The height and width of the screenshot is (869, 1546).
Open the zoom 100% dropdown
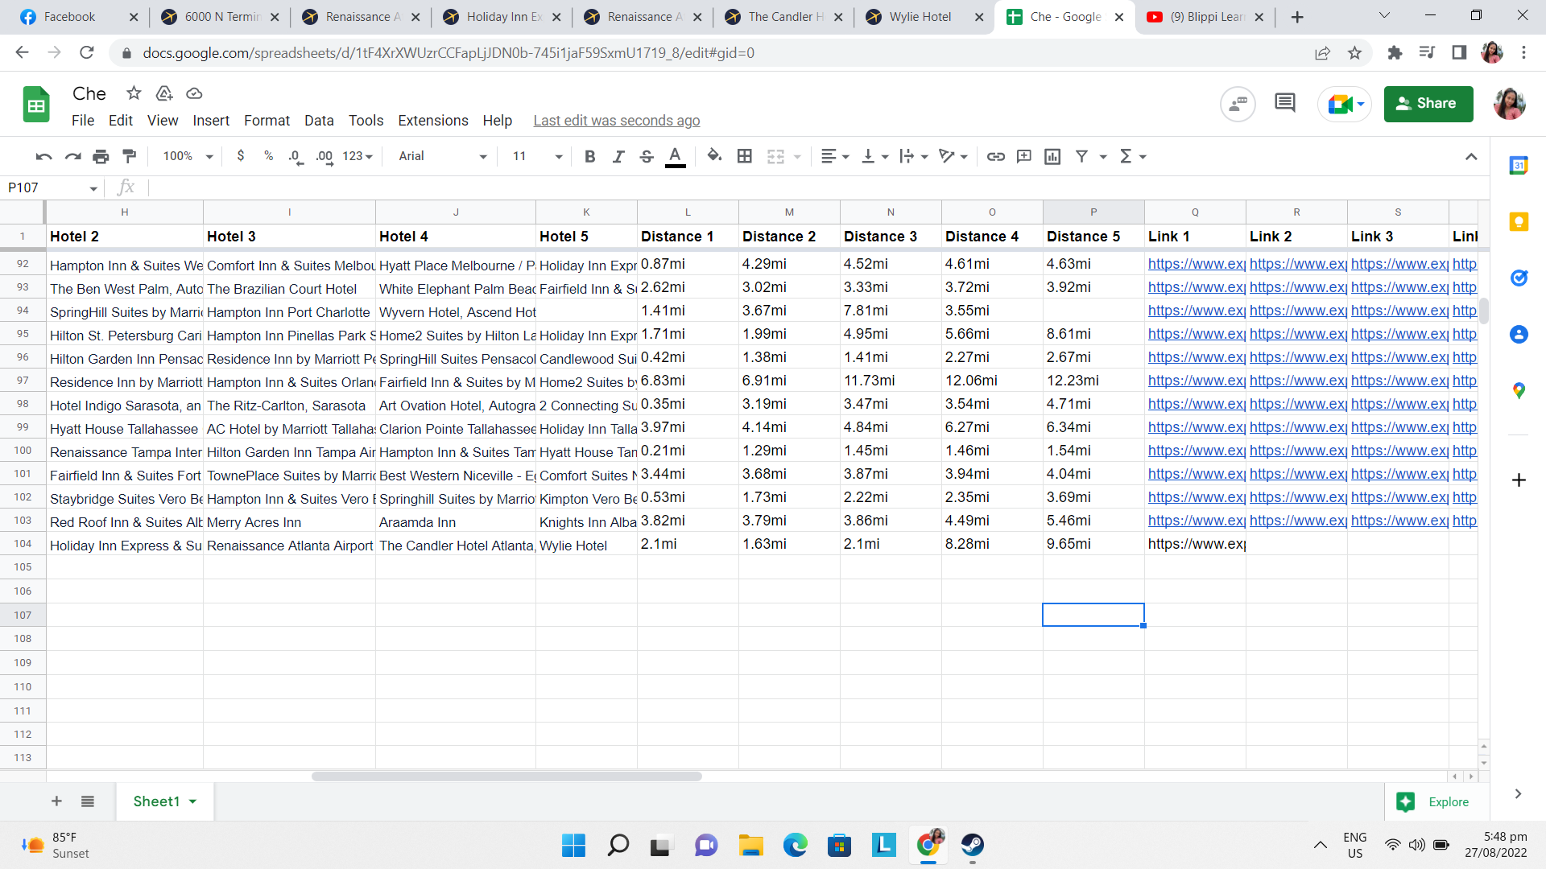tap(188, 156)
